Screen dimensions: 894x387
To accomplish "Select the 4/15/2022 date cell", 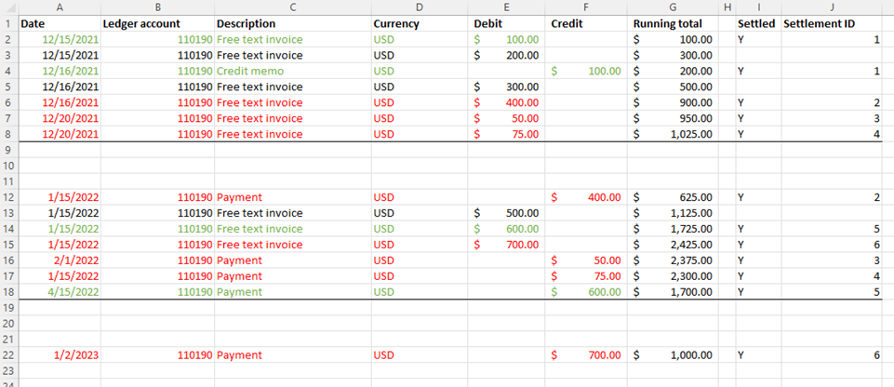I will [x=60, y=292].
